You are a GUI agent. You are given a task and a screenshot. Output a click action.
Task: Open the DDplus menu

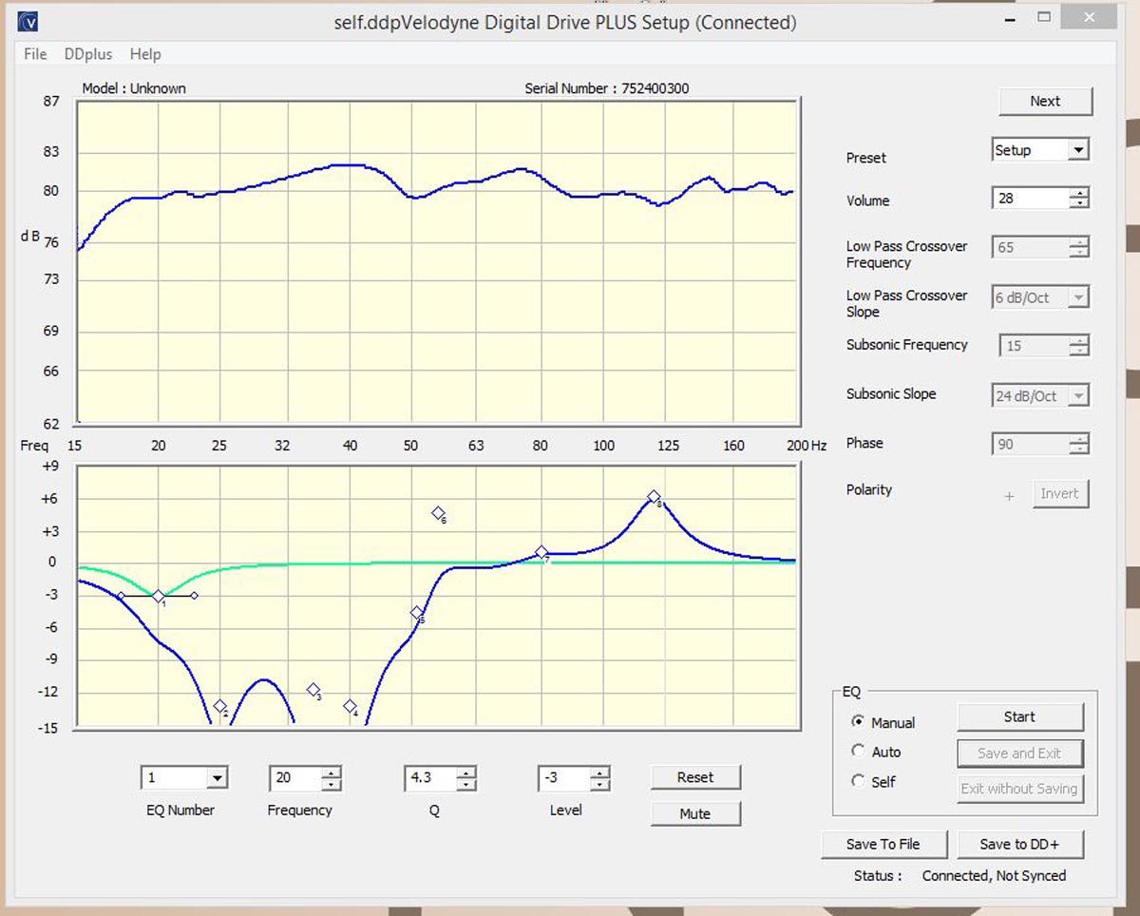(x=87, y=54)
